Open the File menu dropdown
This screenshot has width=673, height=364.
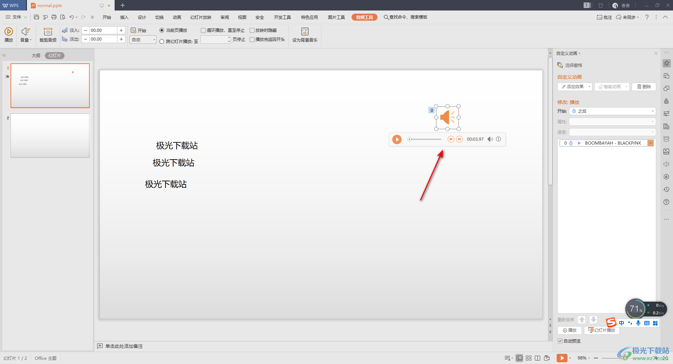pyautogui.click(x=16, y=17)
